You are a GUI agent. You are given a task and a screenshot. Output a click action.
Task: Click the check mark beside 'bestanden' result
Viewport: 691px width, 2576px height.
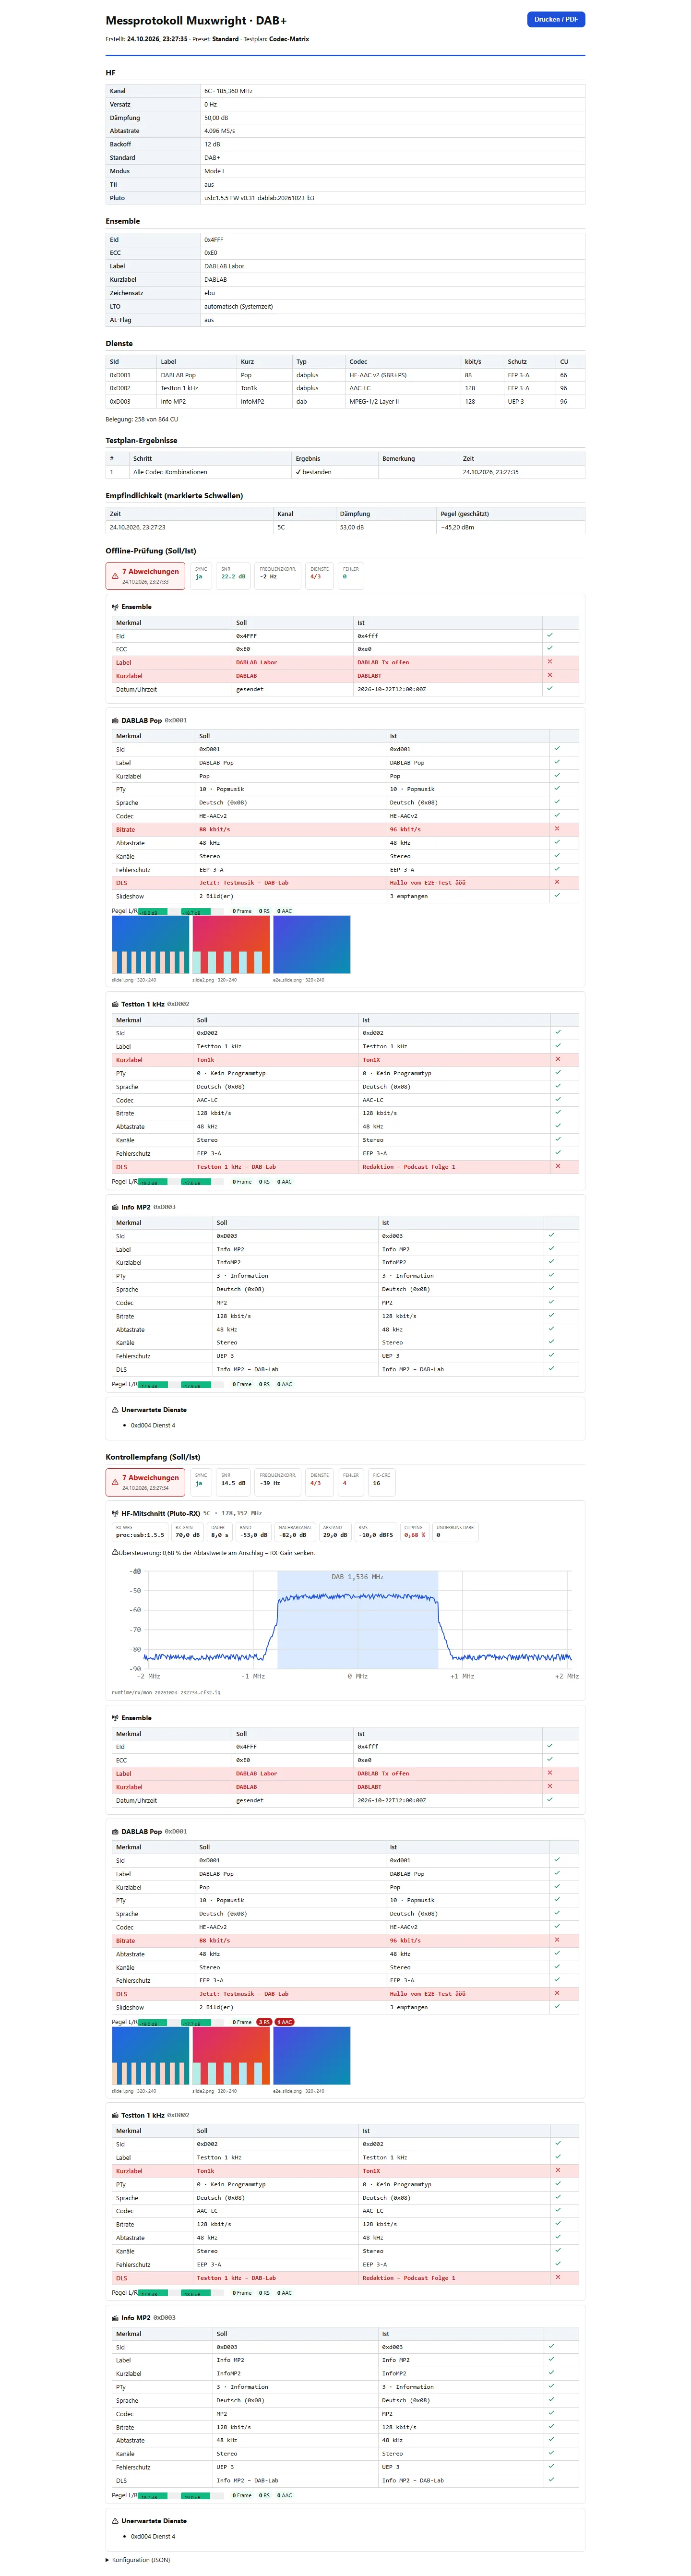(298, 472)
